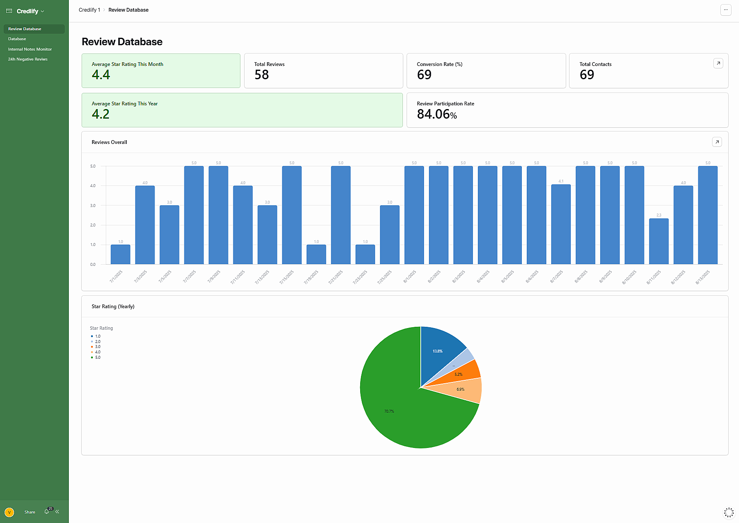Toggle the 4.0 star rating legend entry

pyautogui.click(x=96, y=352)
